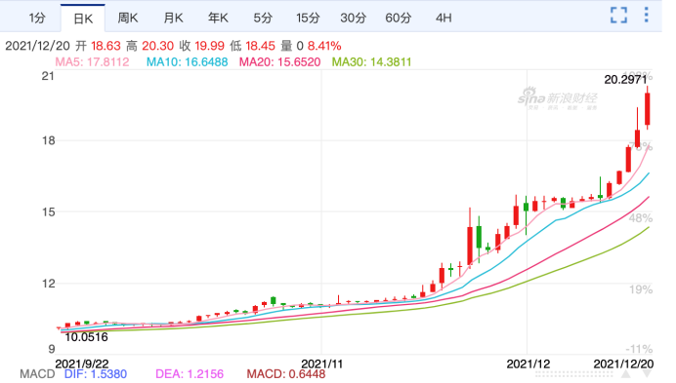Select the 日K daily chart tab
The image size is (676, 383).
point(83,19)
